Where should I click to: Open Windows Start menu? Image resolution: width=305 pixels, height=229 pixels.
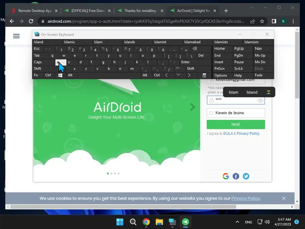tap(120, 222)
